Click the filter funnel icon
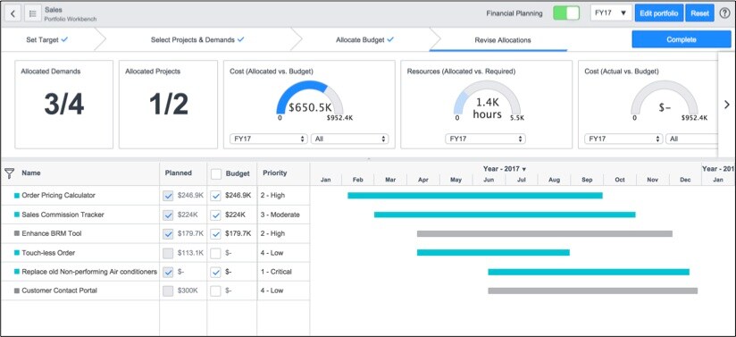The width and height of the screenshot is (736, 337). [10, 173]
